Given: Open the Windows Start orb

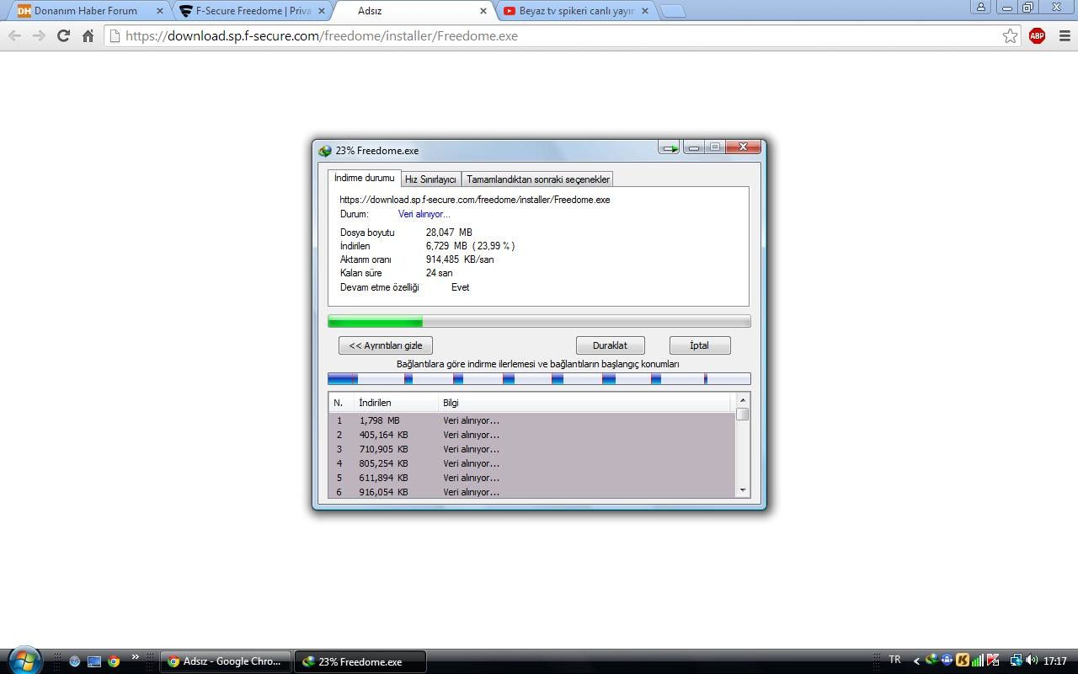Looking at the screenshot, I should click(x=24, y=661).
